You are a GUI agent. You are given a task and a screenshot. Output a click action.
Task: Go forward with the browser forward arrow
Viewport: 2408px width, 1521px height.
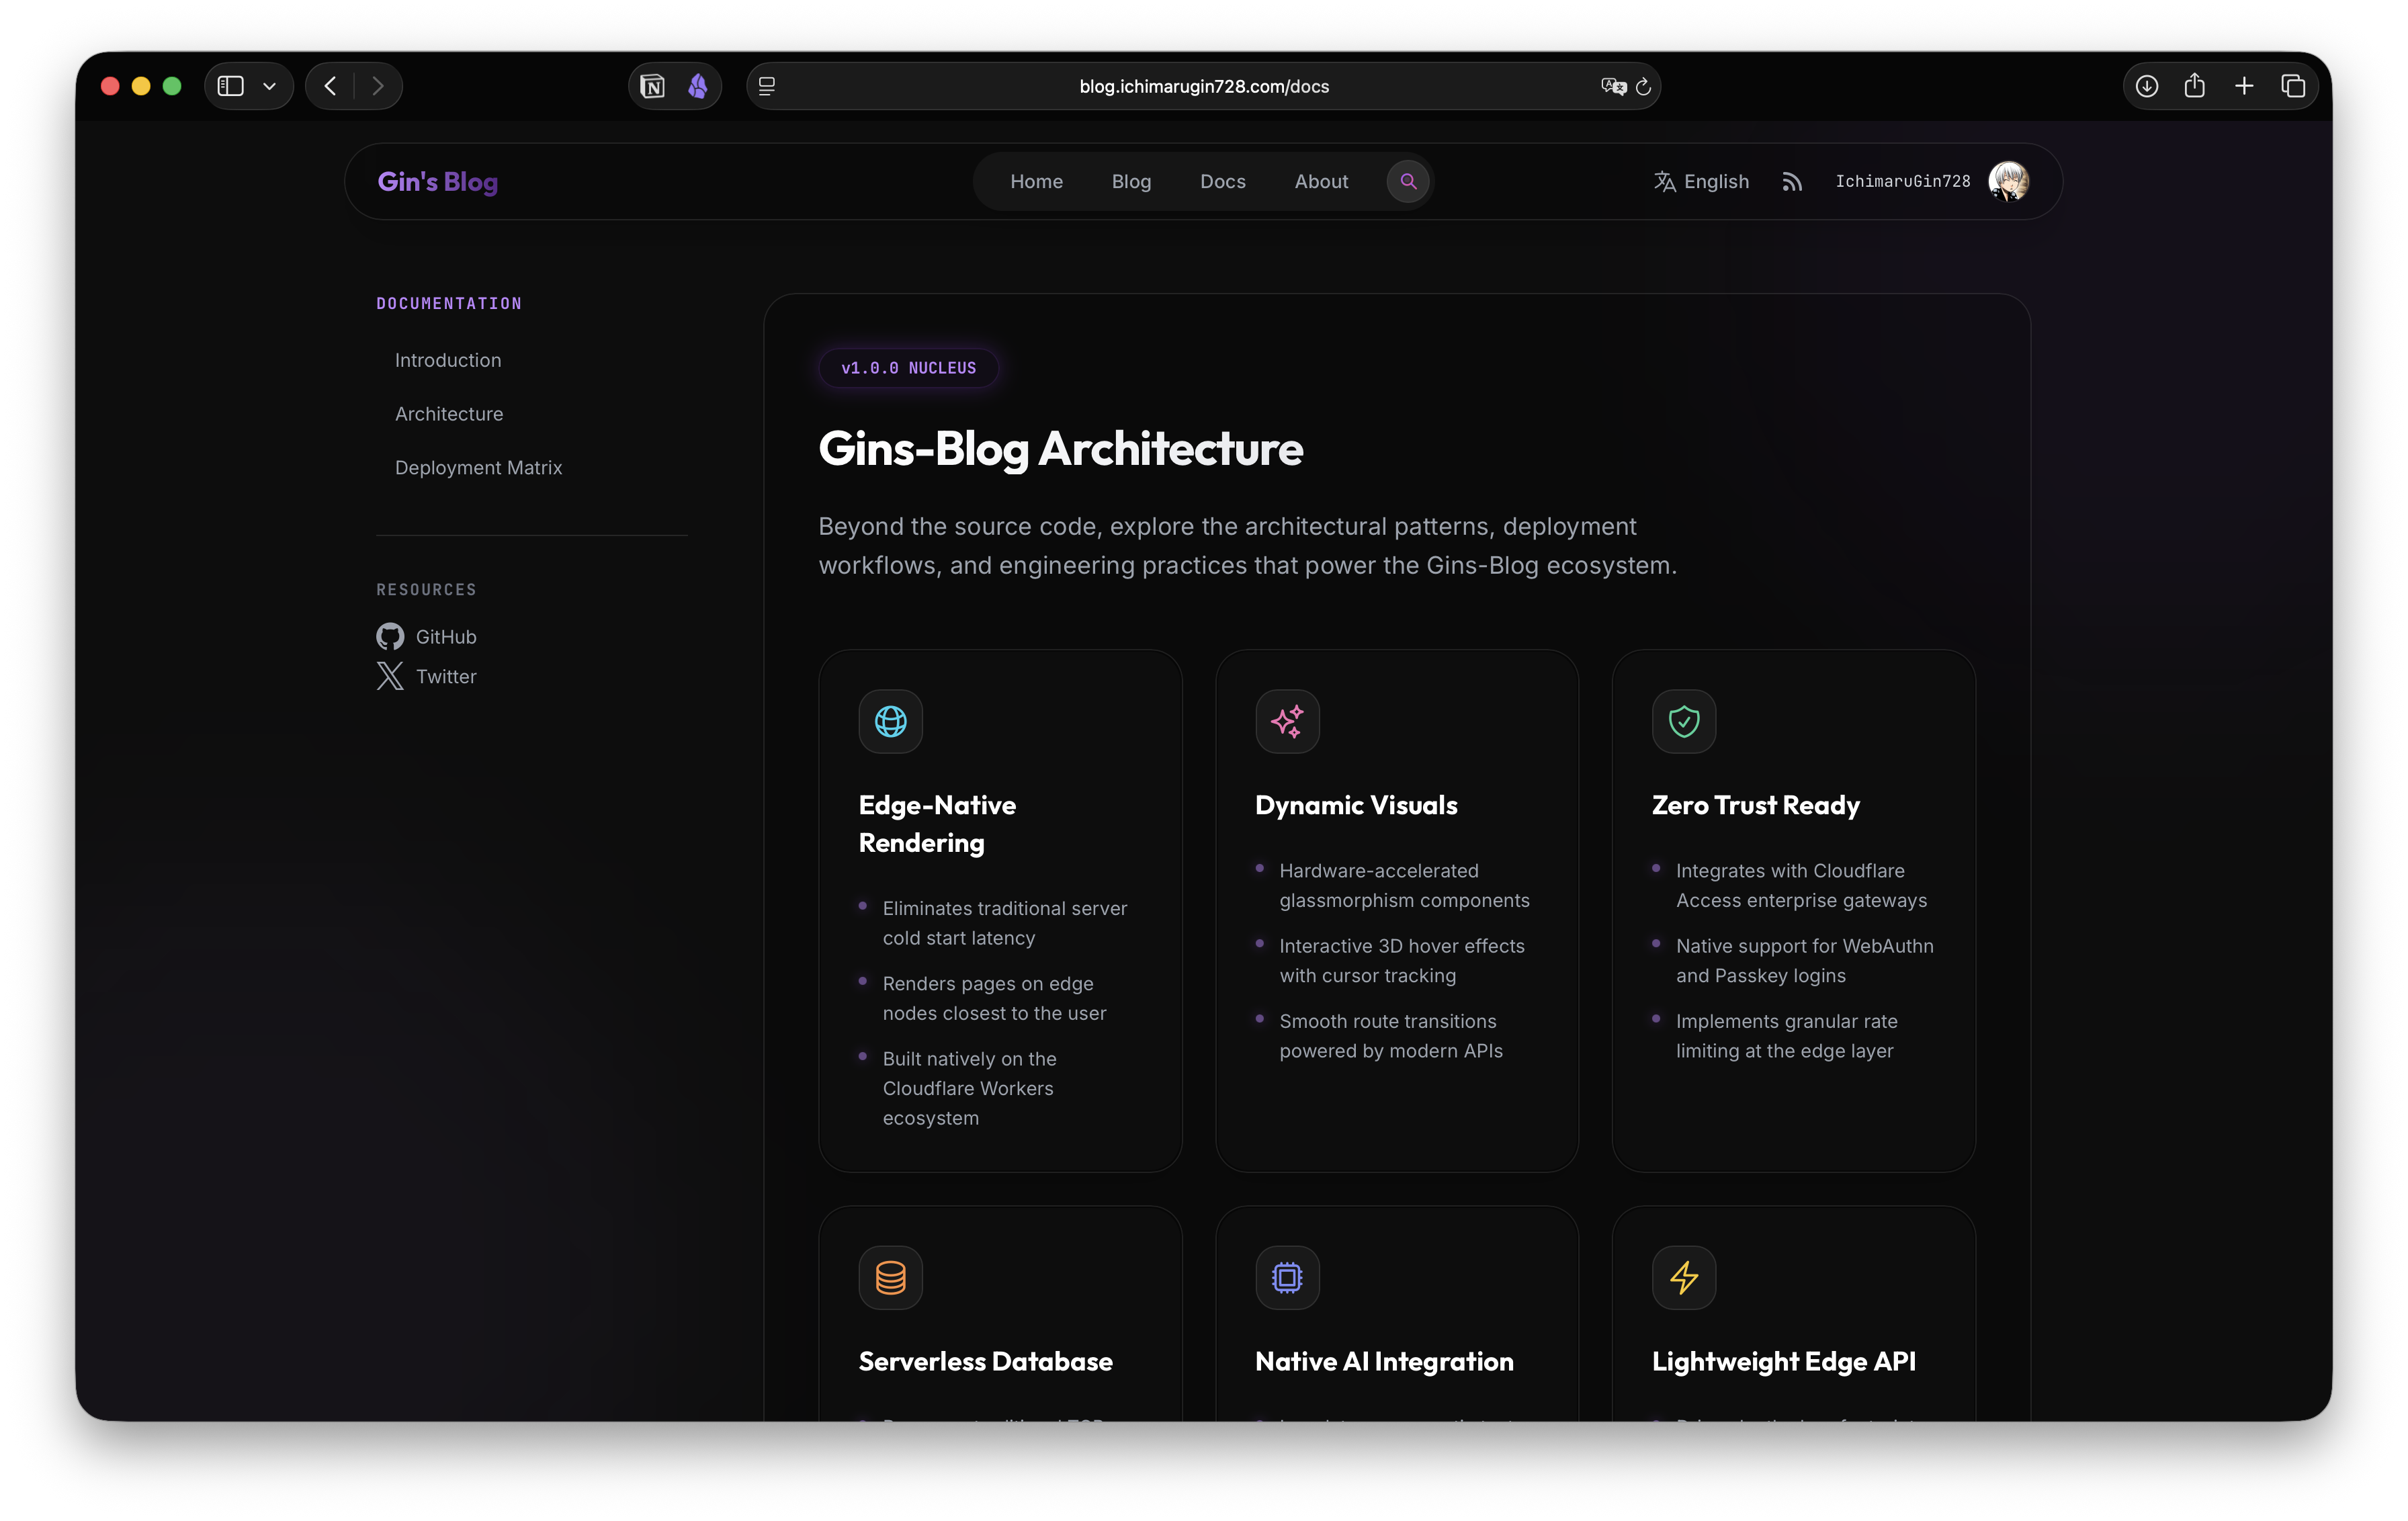378,86
